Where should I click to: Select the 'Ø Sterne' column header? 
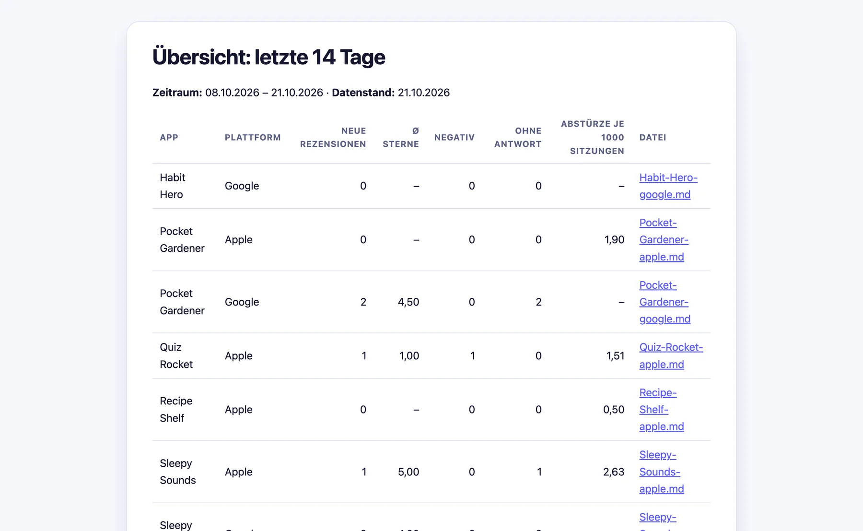(401, 137)
